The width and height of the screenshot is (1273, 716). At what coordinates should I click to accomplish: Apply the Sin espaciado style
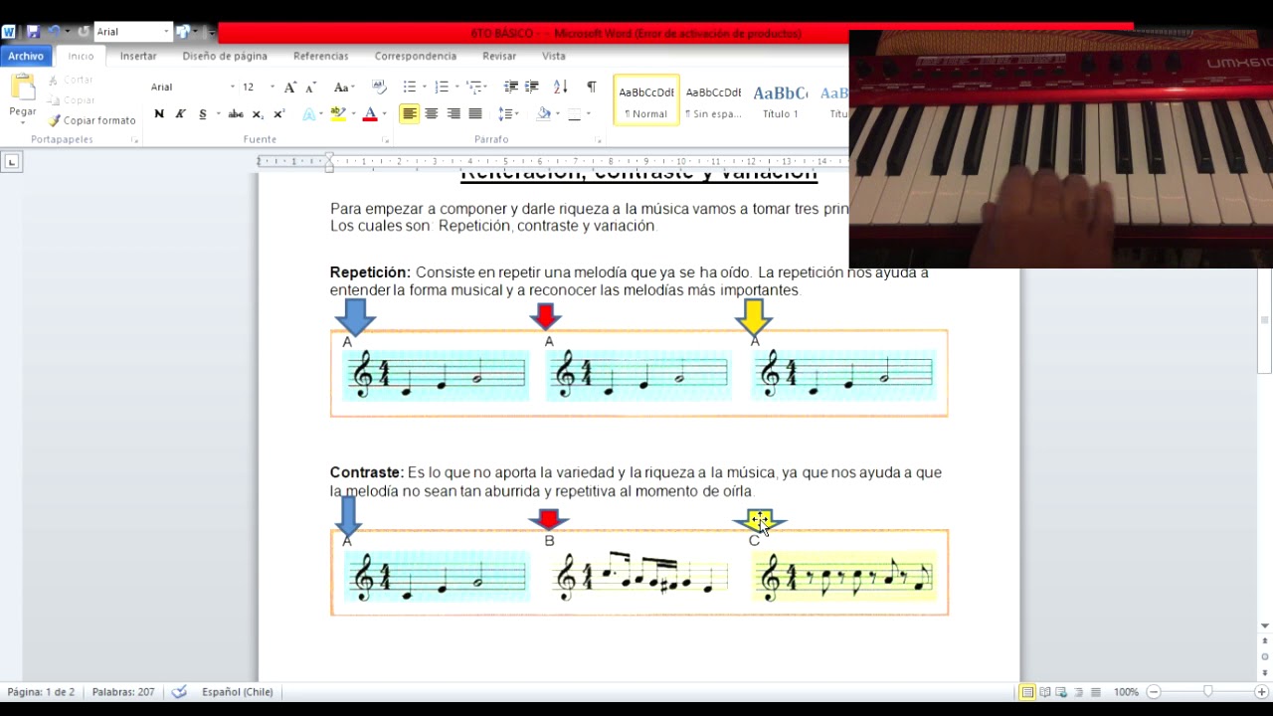pyautogui.click(x=713, y=100)
